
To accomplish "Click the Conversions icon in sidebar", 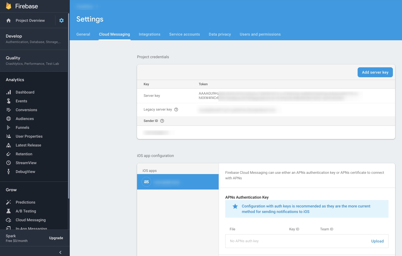I will (9, 110).
